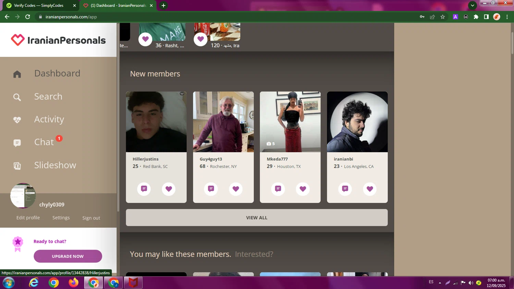514x289 pixels.
Task: Open Settings link under username
Action: tap(61, 218)
